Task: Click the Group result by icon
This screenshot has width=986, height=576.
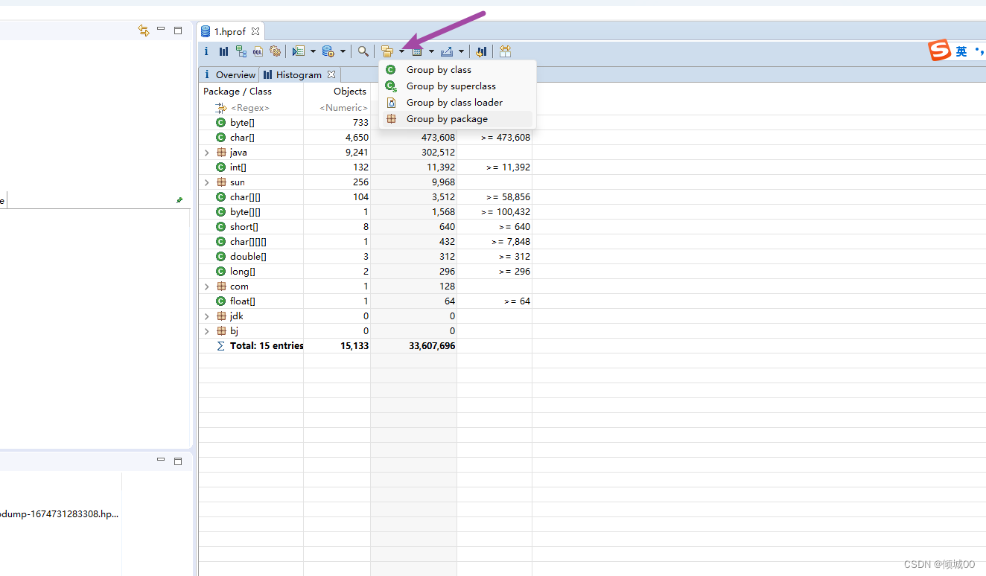Action: click(x=387, y=51)
